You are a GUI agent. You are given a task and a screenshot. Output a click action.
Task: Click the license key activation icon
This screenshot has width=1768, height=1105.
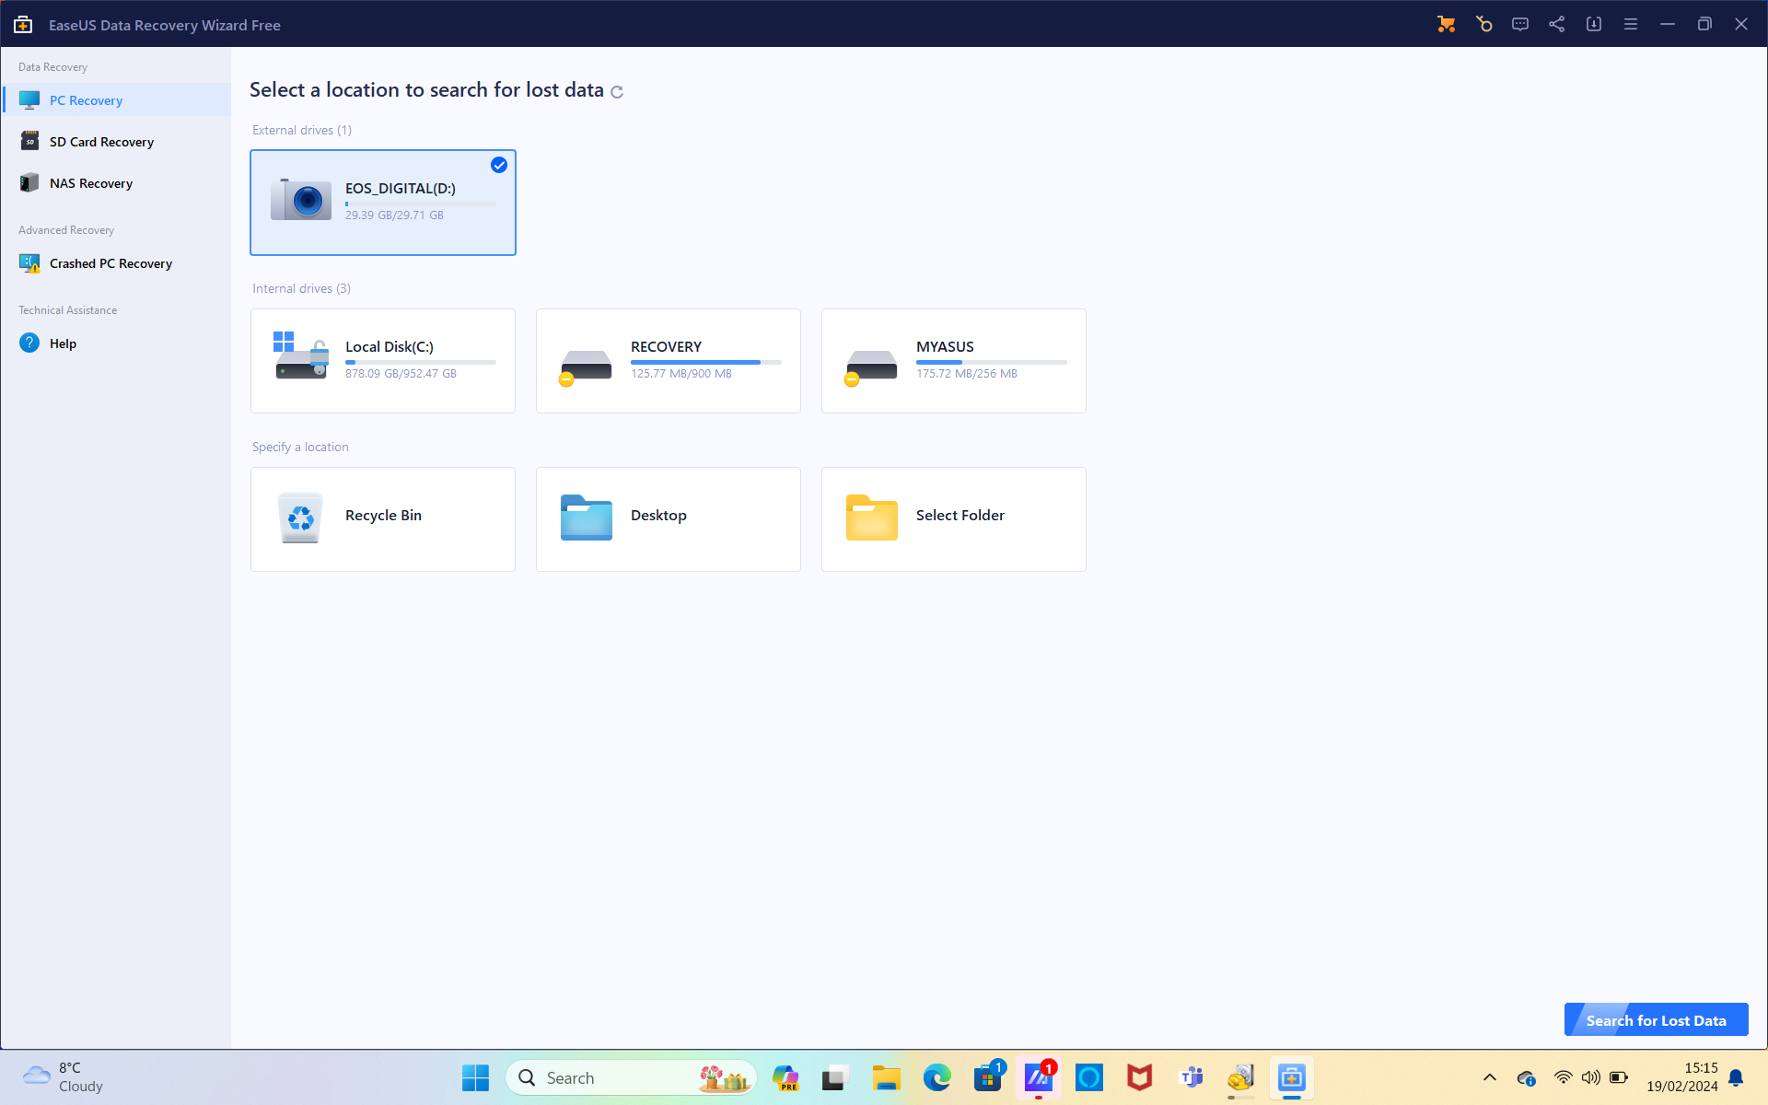1483,24
